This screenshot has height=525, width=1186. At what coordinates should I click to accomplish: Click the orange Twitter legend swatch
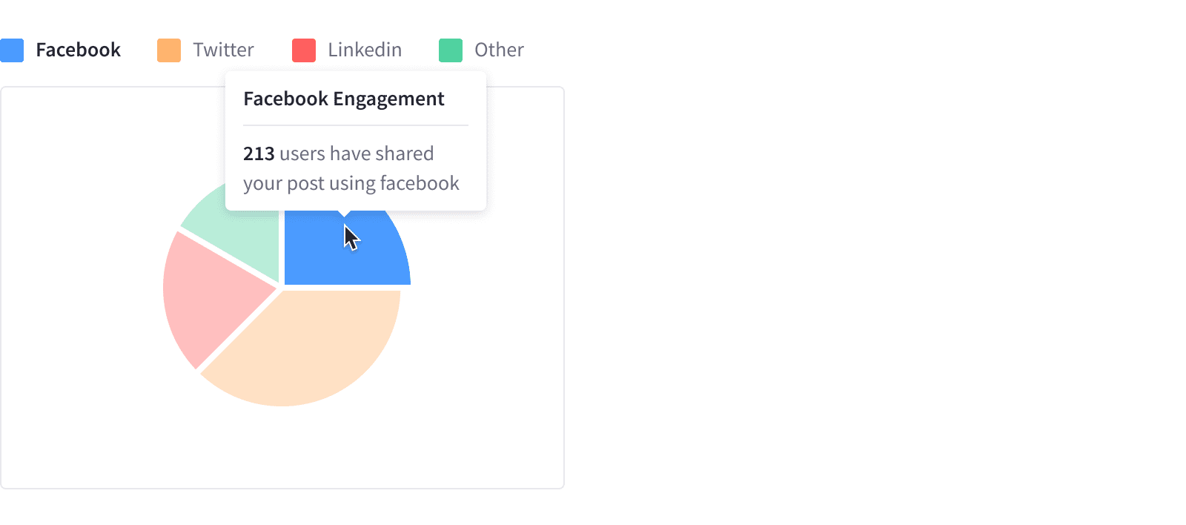(x=169, y=50)
